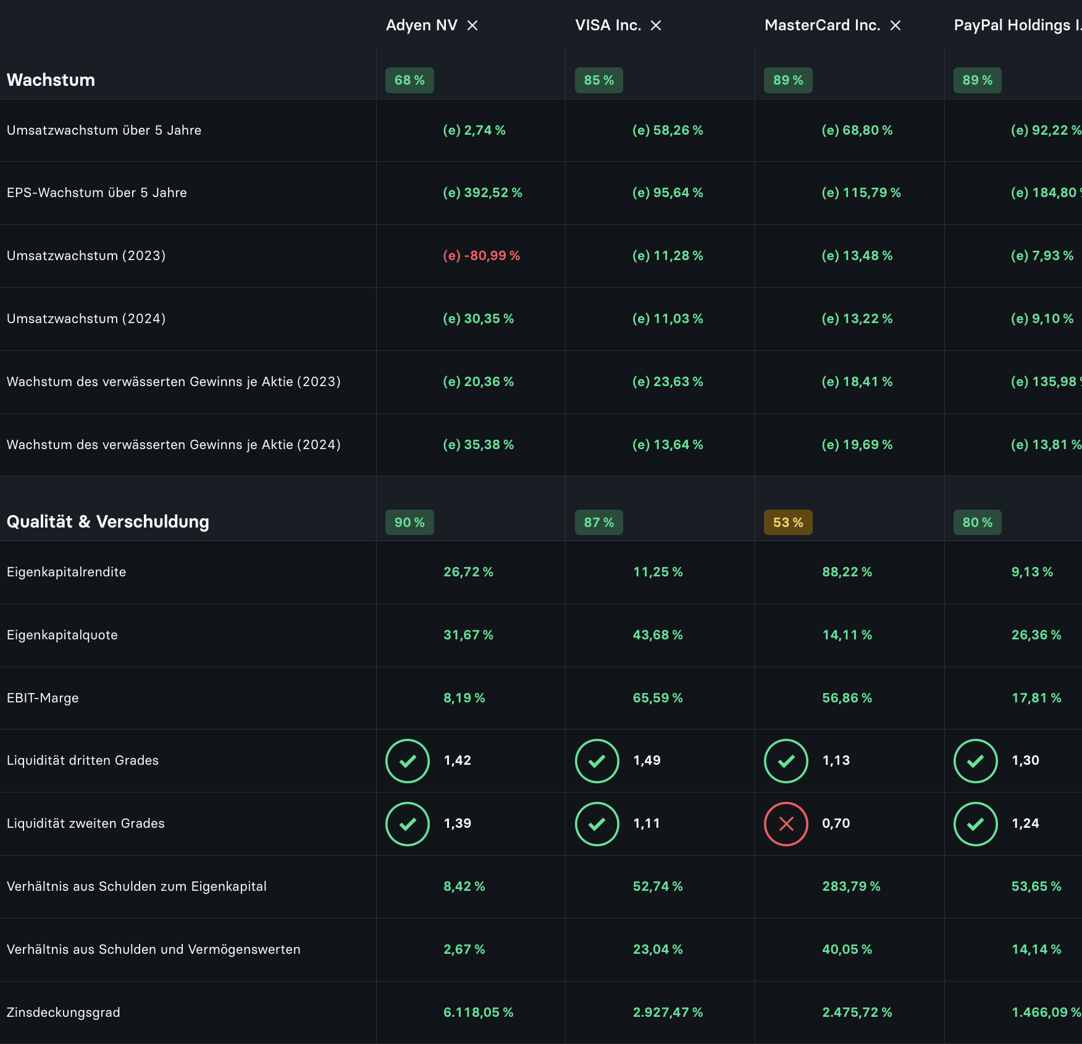This screenshot has width=1082, height=1044.
Task: Click MasterCard's red cross Liquidität zweiten Grades icon
Action: pyautogui.click(x=786, y=824)
